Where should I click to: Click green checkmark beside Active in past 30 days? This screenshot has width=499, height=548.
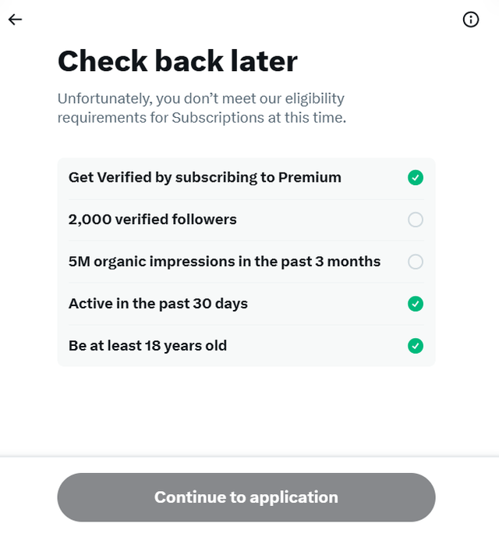(x=416, y=304)
